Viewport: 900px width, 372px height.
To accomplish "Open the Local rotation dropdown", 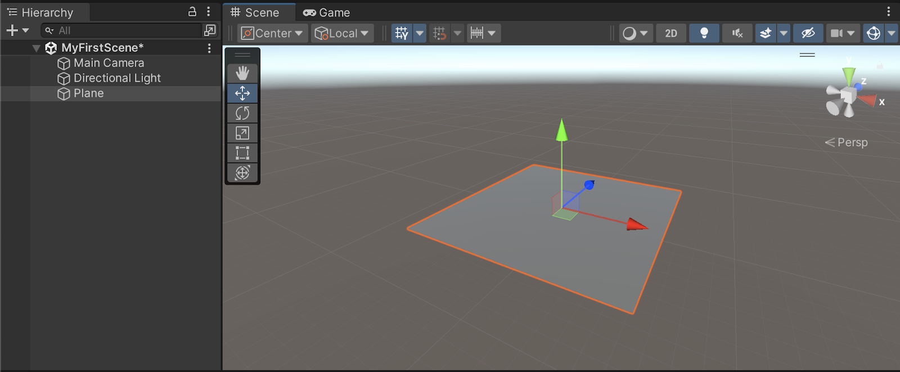I will (342, 33).
